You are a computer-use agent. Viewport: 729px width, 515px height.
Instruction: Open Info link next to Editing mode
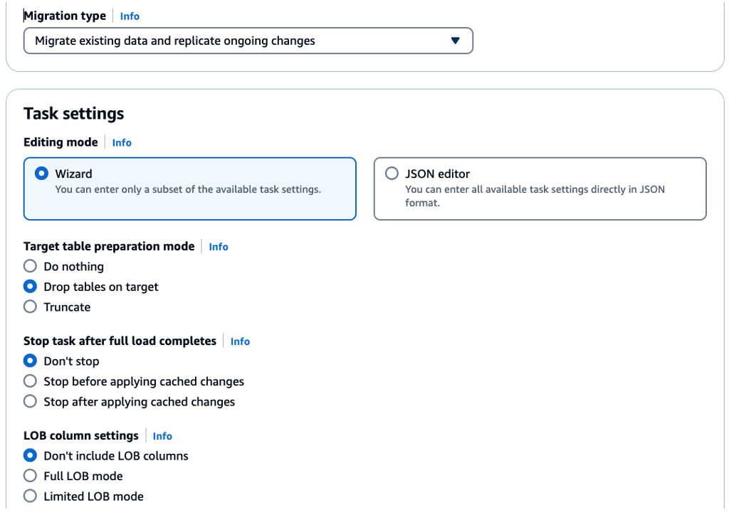click(122, 142)
